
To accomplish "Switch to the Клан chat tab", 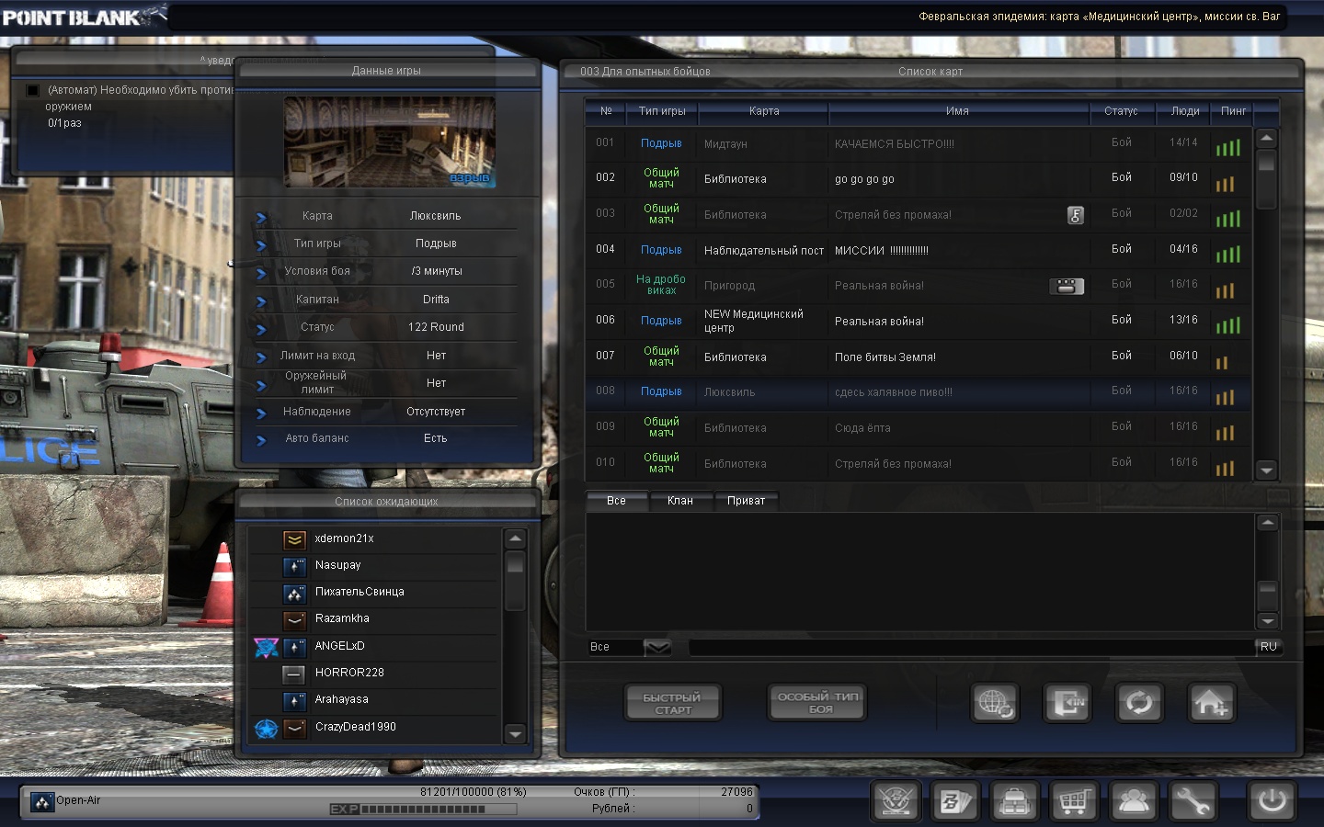I will click(x=680, y=501).
